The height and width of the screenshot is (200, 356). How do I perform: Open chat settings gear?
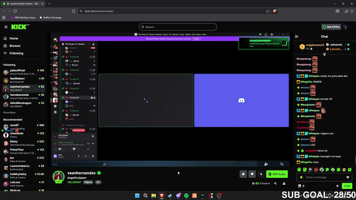click(x=337, y=186)
